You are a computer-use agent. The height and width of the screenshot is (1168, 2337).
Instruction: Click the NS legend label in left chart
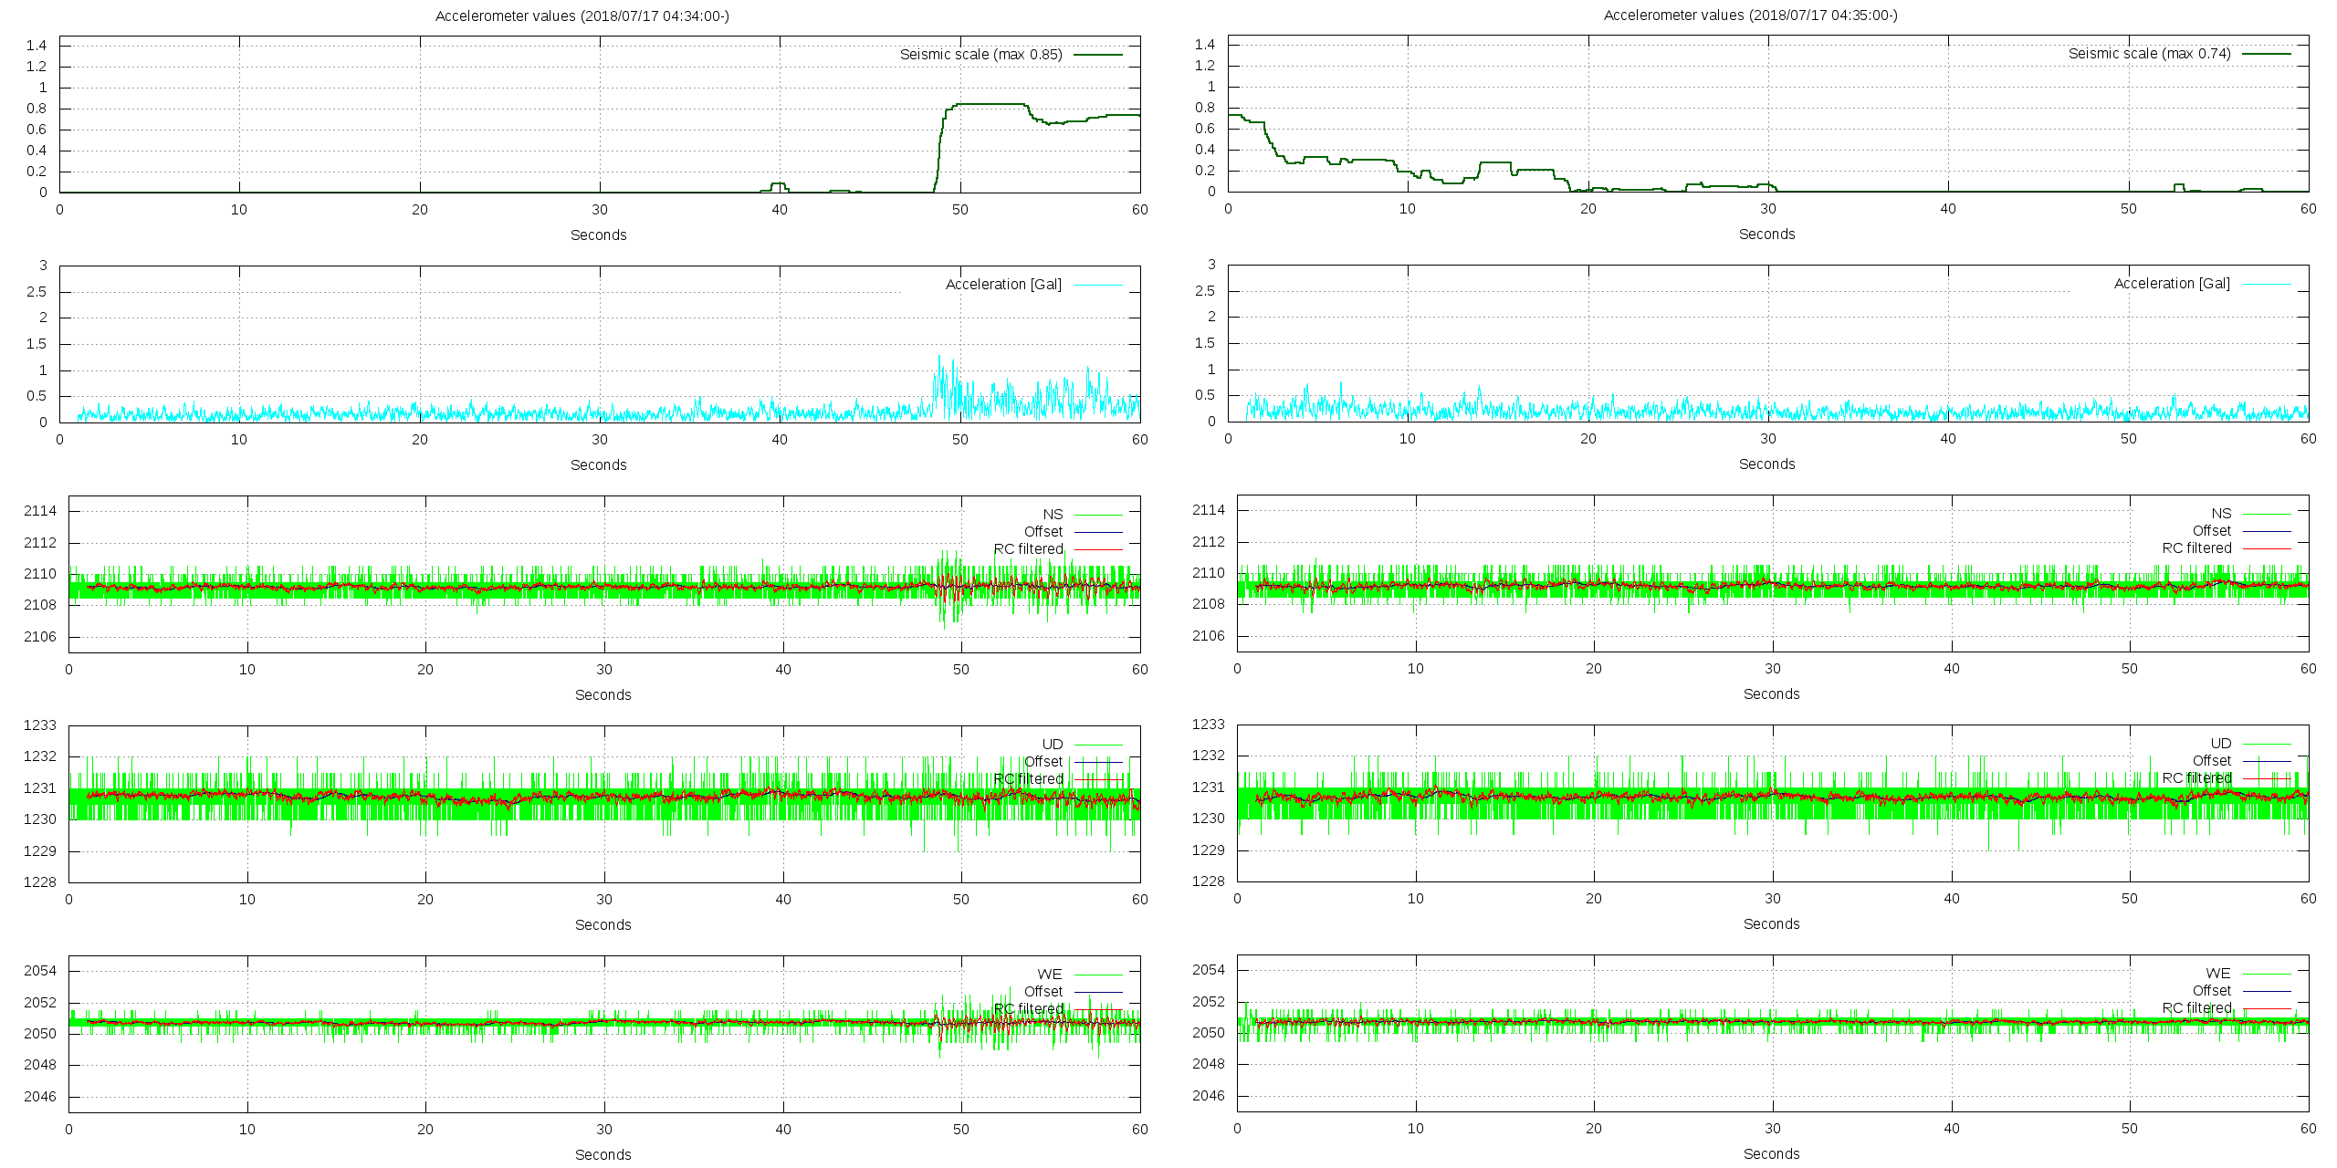click(x=1053, y=515)
